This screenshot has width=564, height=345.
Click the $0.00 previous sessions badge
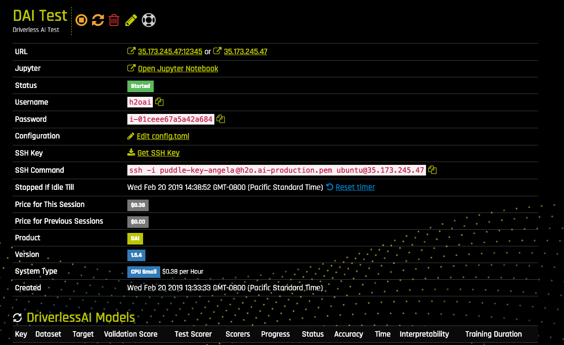[138, 222]
